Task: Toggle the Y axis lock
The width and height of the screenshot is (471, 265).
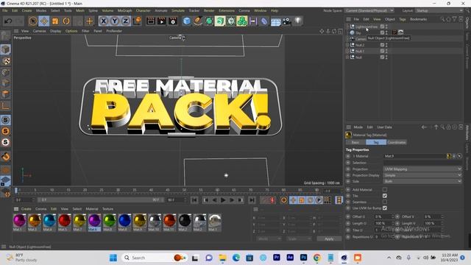Action: click(x=115, y=21)
